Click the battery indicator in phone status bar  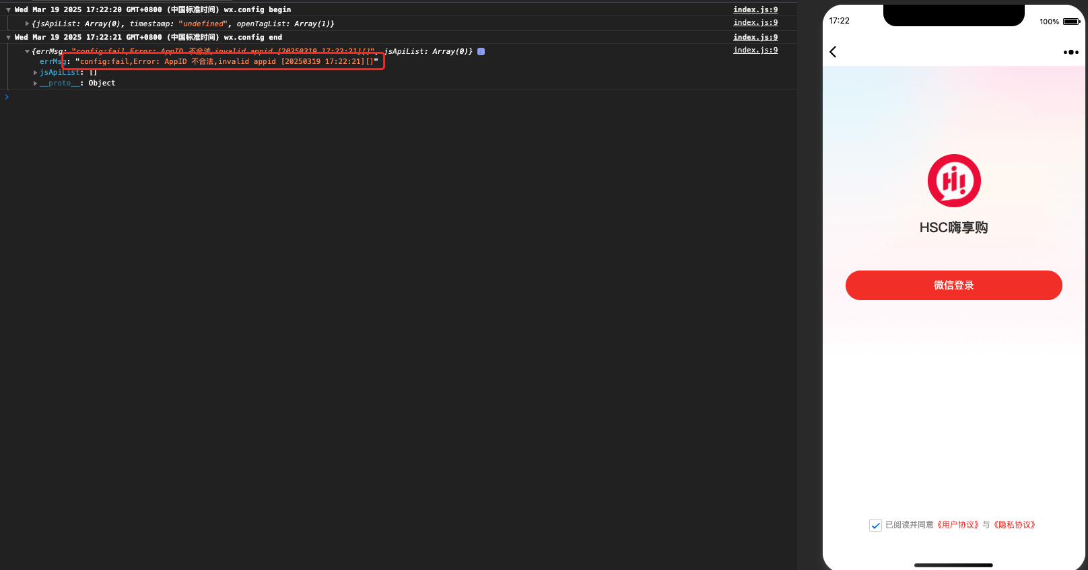pyautogui.click(x=1071, y=22)
